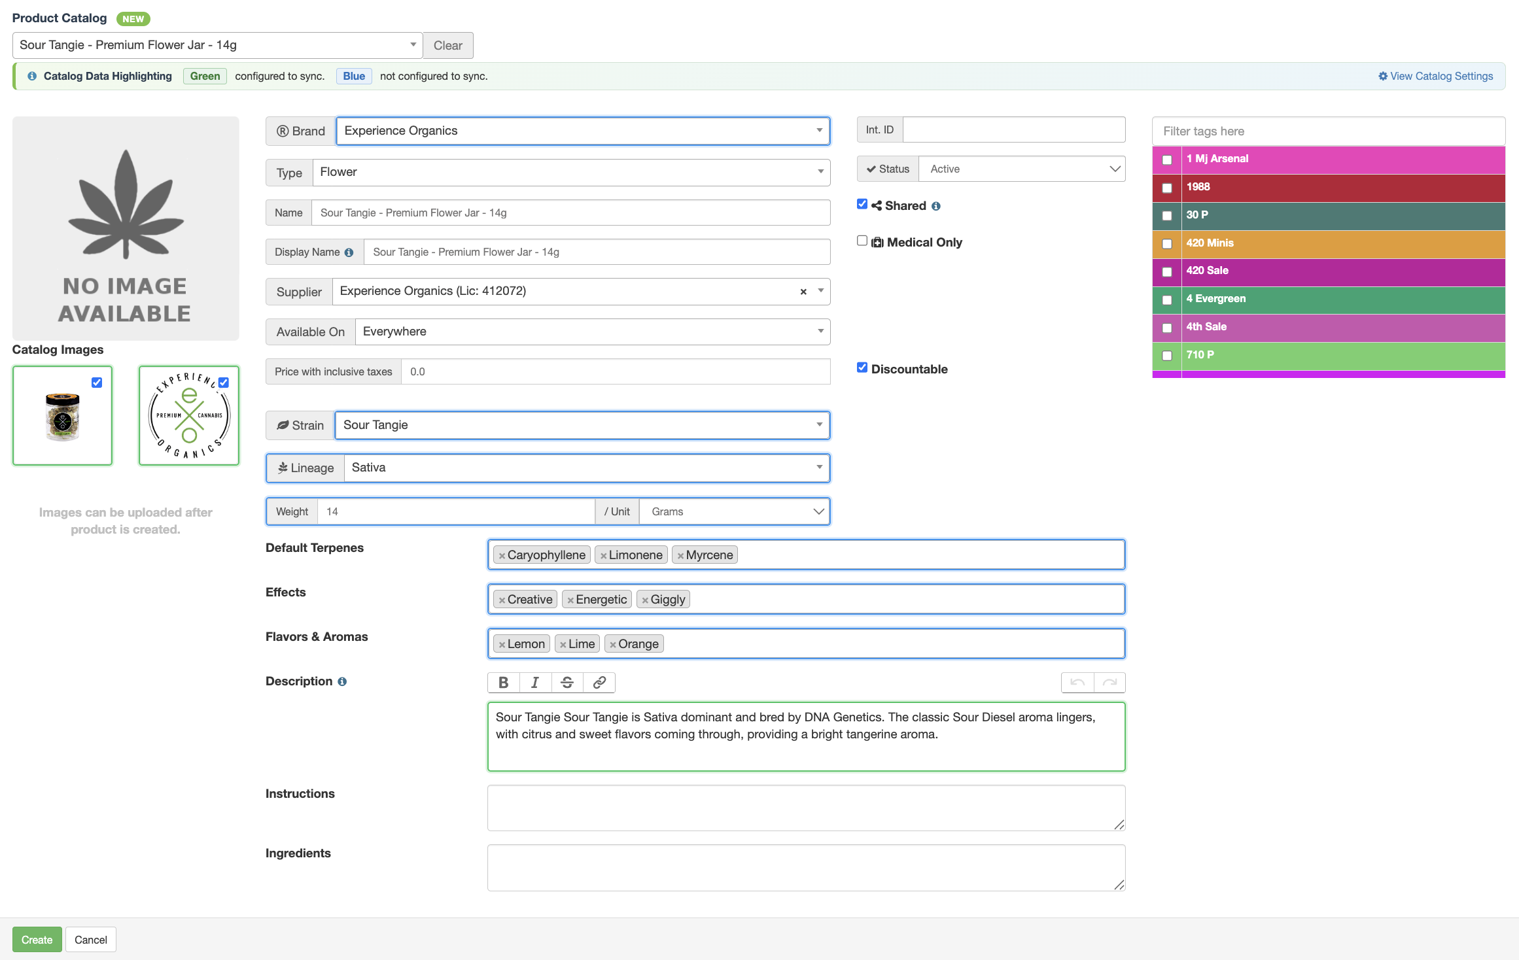Check the 420 Sale tag checkbox

click(x=1167, y=272)
